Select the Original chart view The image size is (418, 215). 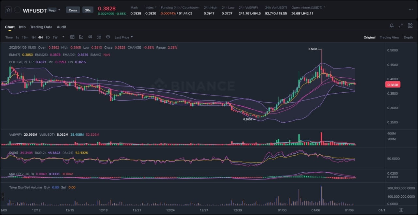[x=369, y=37]
